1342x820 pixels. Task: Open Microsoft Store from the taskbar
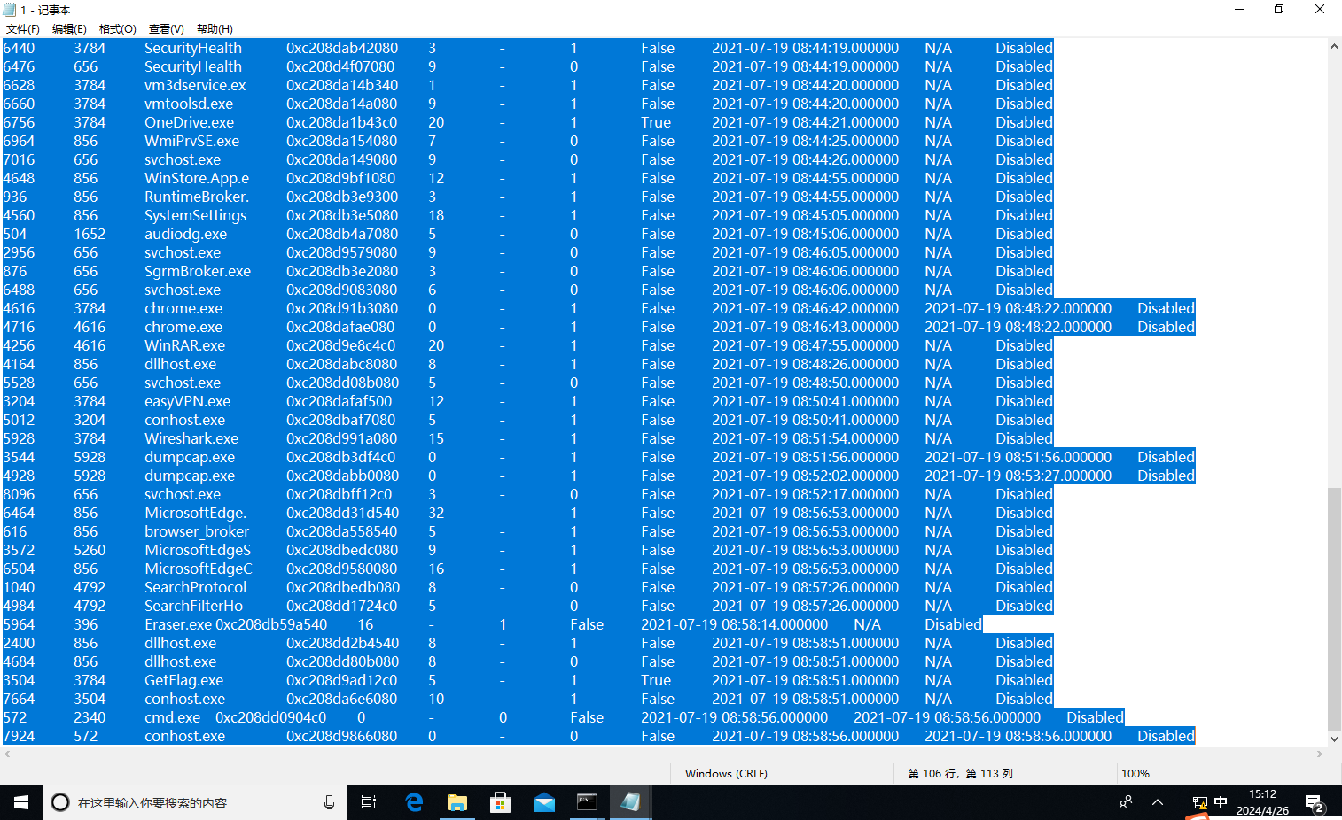click(x=501, y=802)
